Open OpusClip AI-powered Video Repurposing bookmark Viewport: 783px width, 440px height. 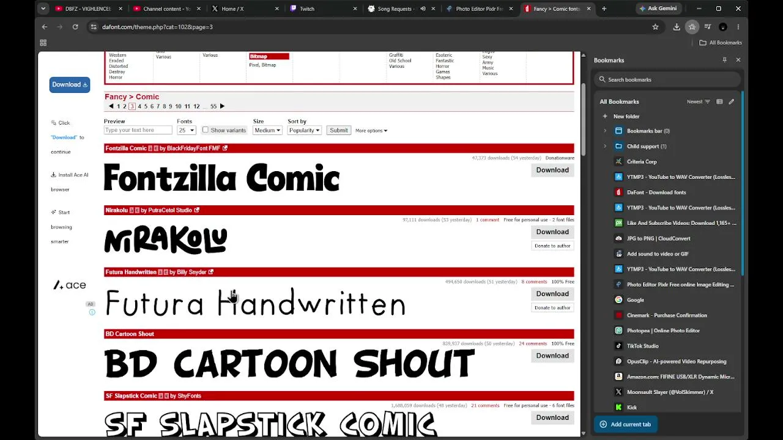[x=677, y=361]
